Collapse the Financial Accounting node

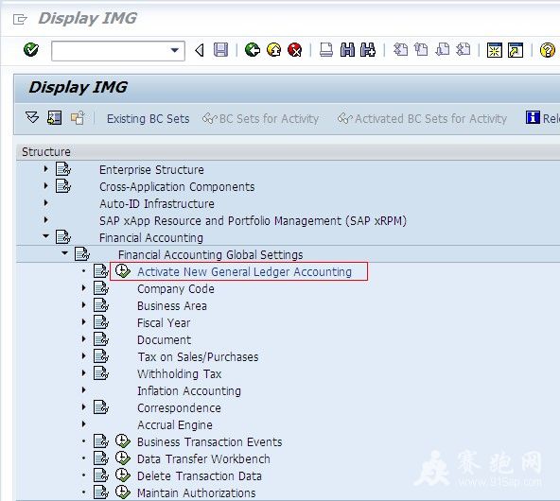click(x=45, y=236)
